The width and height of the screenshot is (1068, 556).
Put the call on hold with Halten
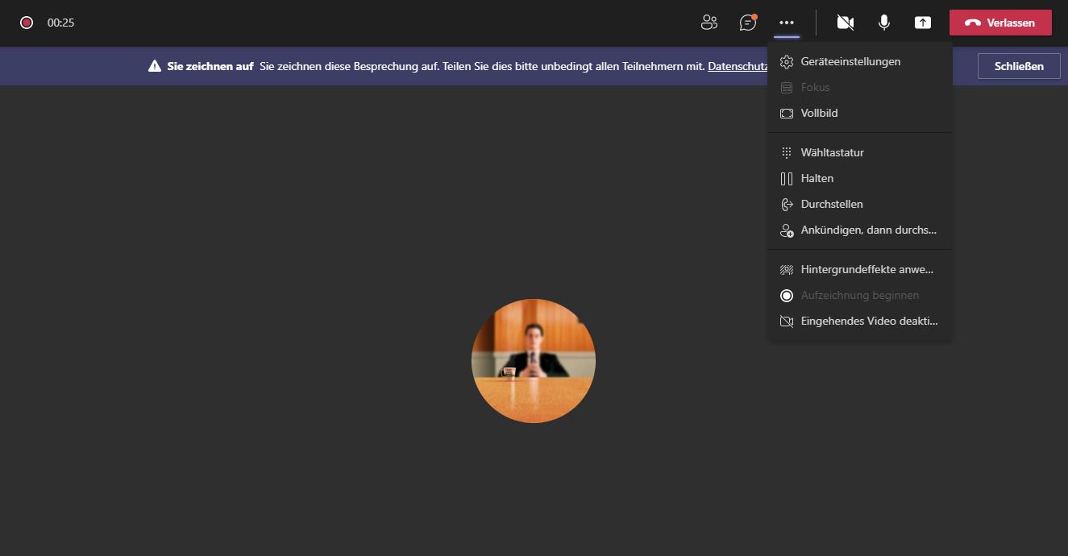860,178
